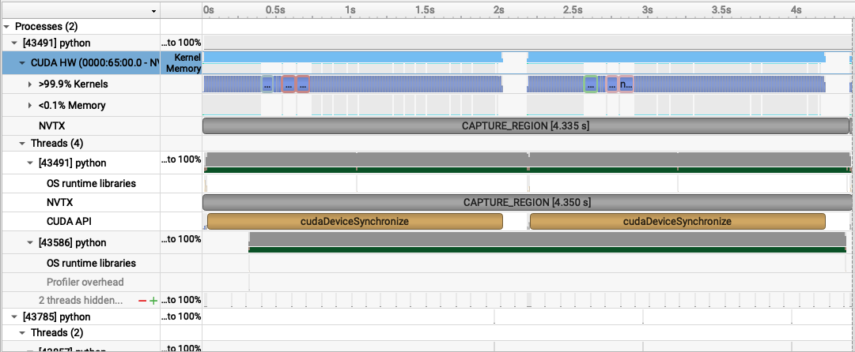Click the 3s mark on the time ruler
The width and height of the screenshot is (855, 352).
647,9
